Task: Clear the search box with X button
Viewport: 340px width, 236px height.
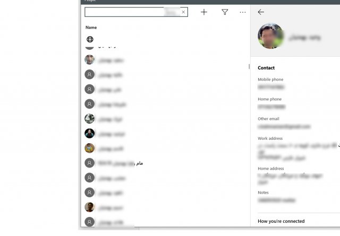Action: pos(183,12)
